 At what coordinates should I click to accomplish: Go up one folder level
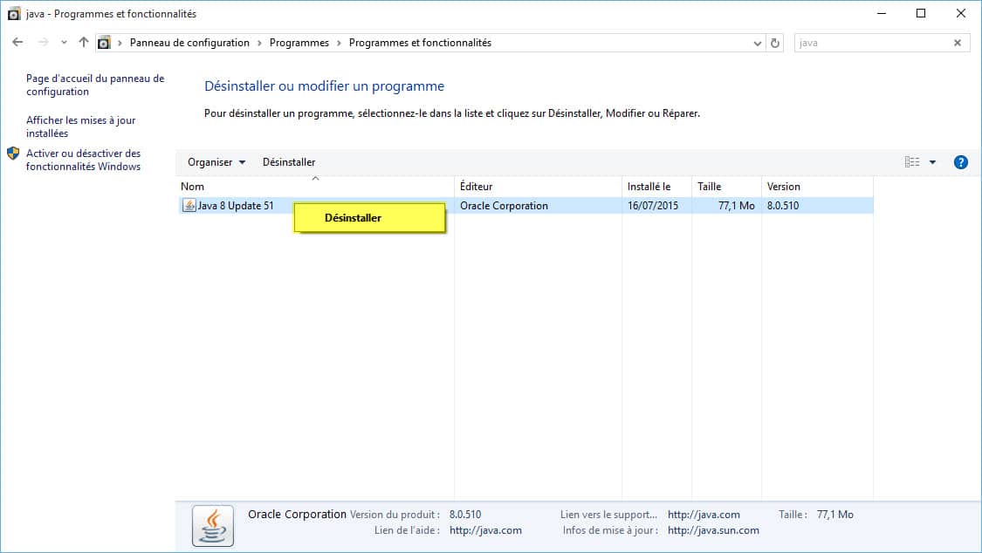click(83, 43)
